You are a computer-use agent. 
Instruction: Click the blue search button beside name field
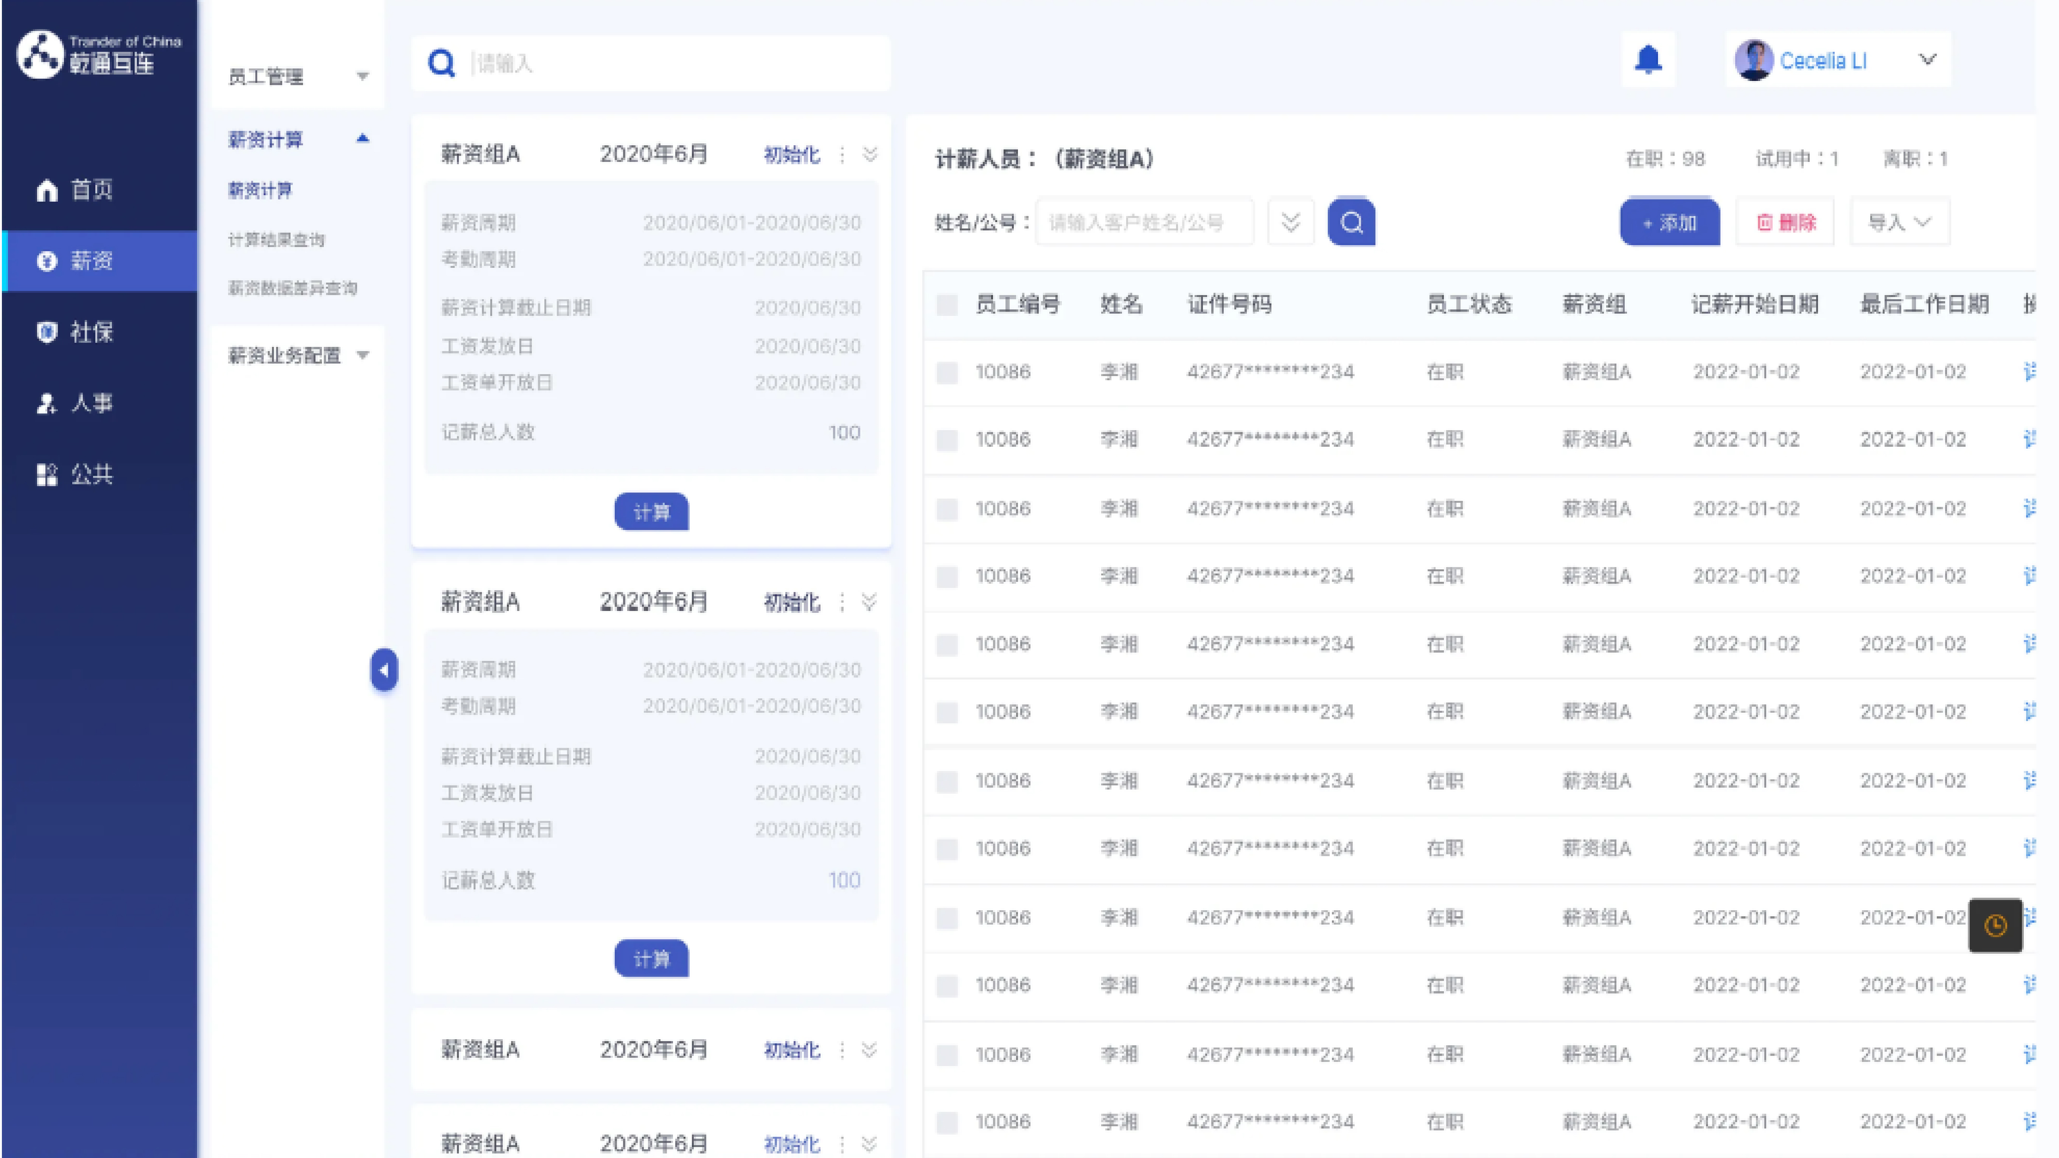click(x=1352, y=221)
